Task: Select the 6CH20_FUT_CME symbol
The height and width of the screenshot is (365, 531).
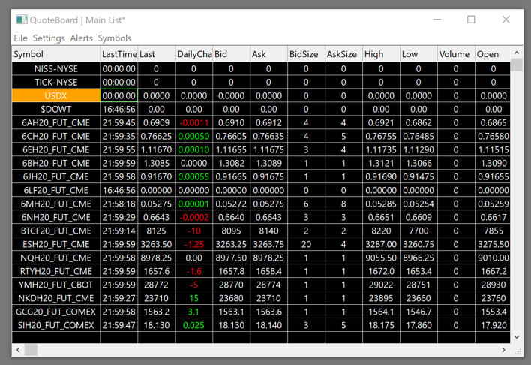Action: pyautogui.click(x=56, y=137)
